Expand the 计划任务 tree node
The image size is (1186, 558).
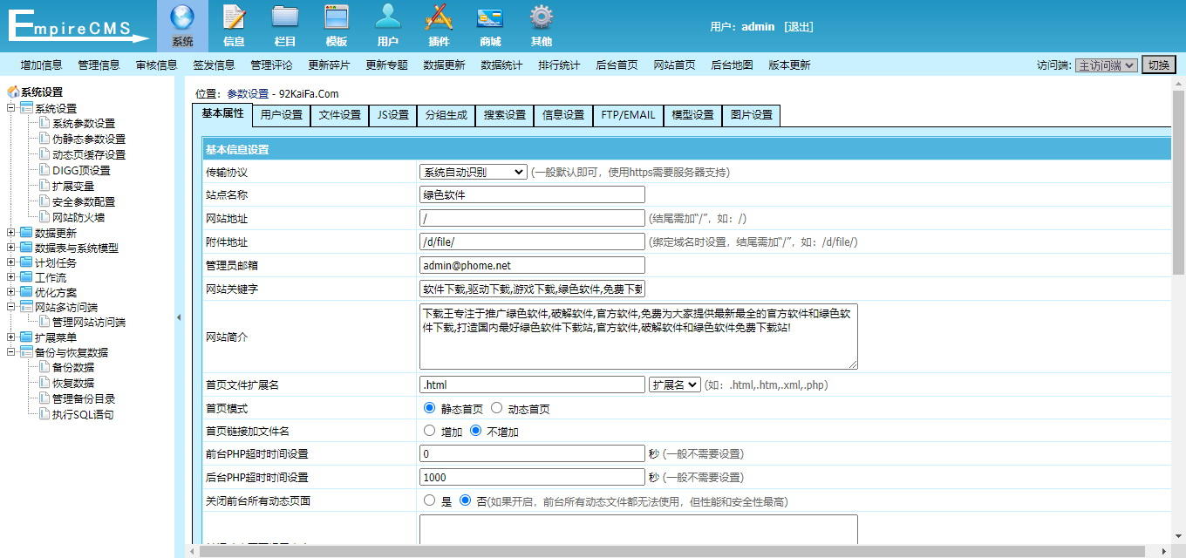[x=11, y=262]
